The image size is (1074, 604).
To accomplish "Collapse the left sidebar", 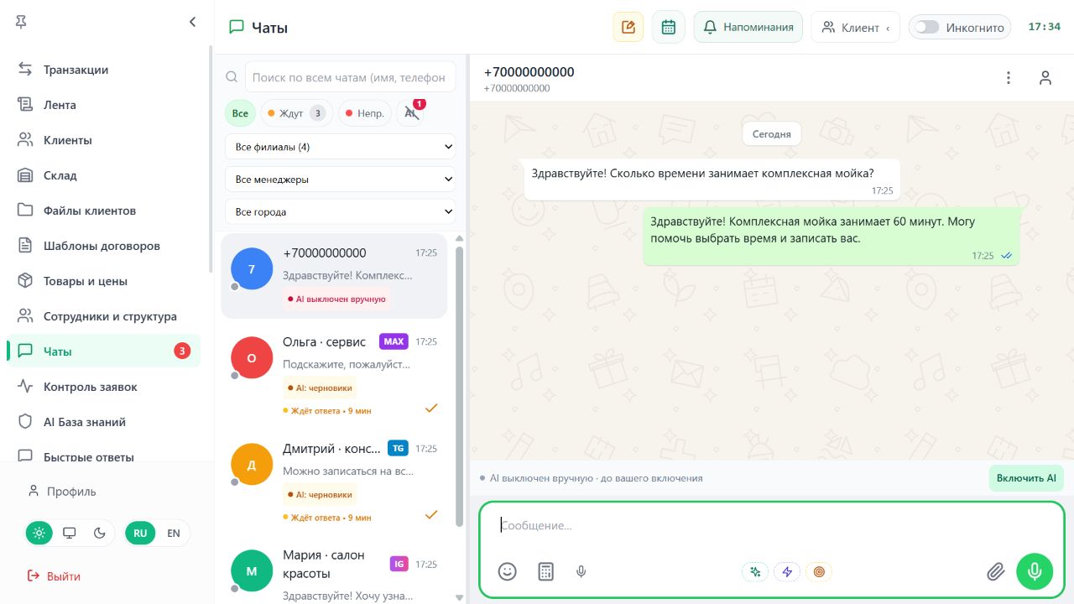I will tap(192, 22).
